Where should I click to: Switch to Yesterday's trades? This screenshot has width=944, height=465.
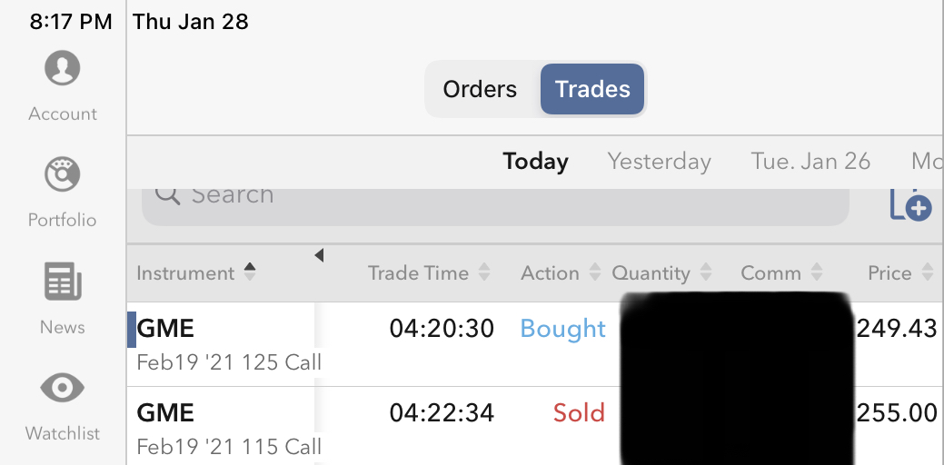click(x=659, y=162)
